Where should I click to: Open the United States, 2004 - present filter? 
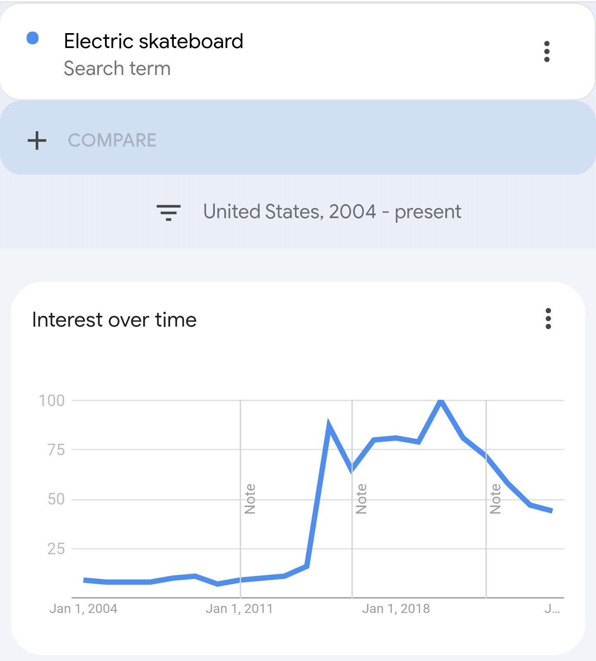click(x=332, y=212)
